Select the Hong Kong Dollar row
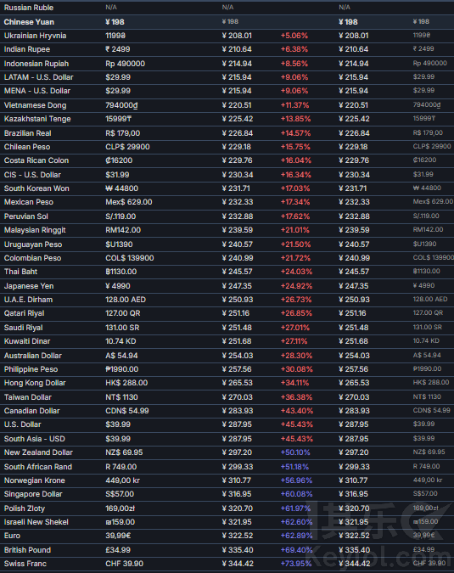Screen dimensions: 454x573 (227, 383)
